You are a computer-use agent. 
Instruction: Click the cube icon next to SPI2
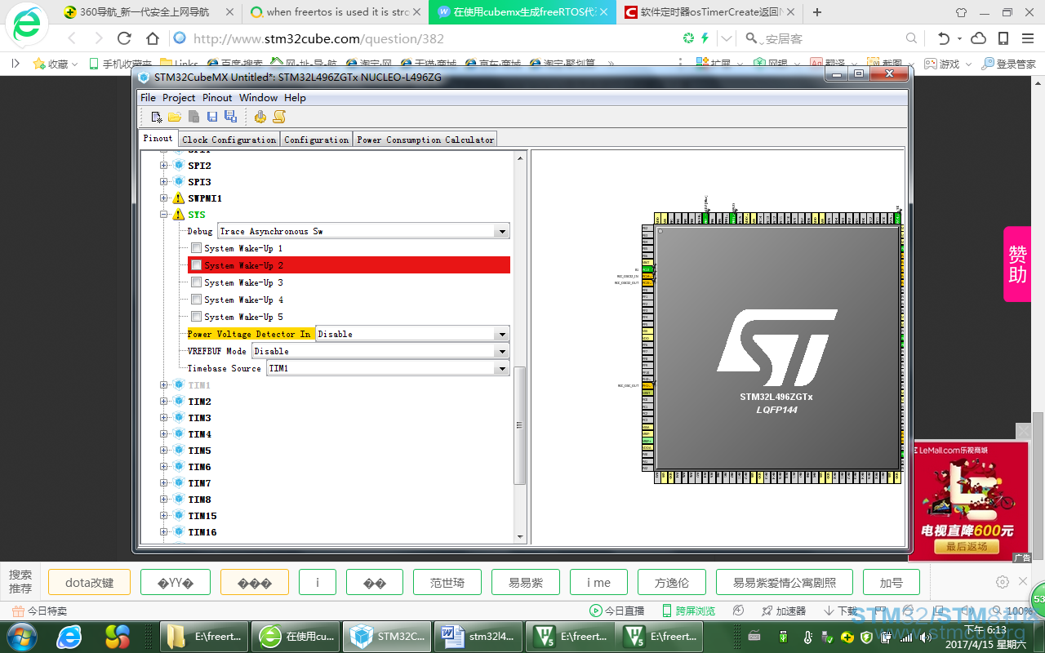click(x=179, y=166)
